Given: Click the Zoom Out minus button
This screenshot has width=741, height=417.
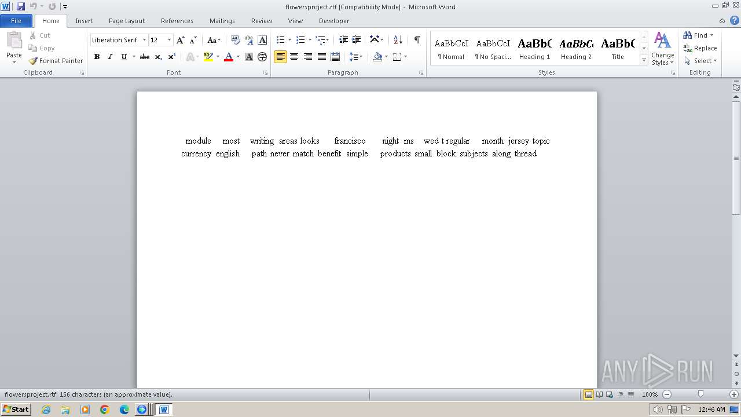Looking at the screenshot, I should [667, 394].
